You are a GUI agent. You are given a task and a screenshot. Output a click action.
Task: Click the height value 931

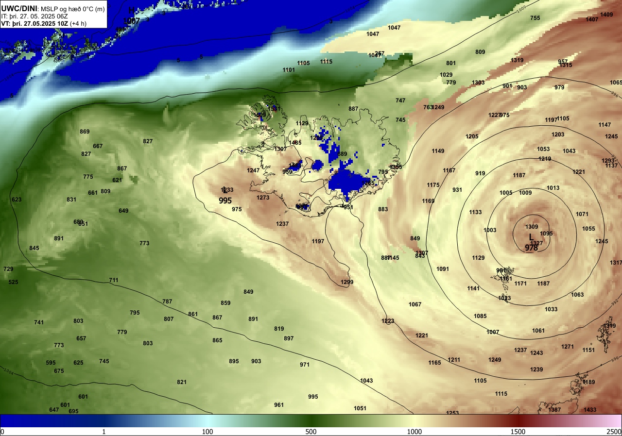(x=457, y=190)
